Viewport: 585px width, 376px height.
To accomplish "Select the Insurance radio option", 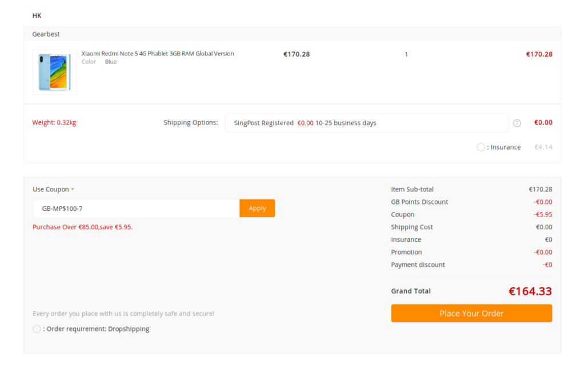I will 481,147.
